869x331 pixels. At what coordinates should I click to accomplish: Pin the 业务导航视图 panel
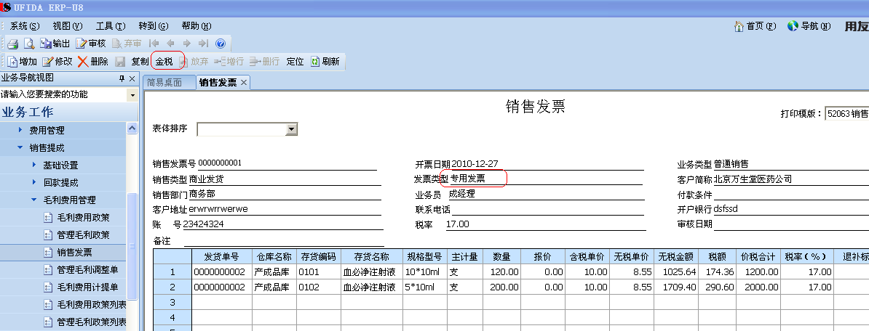pyautogui.click(x=122, y=79)
